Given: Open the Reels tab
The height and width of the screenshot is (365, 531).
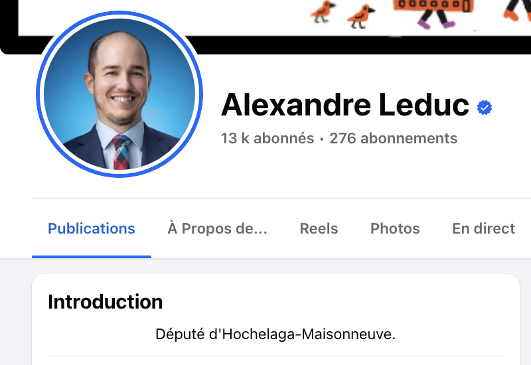Looking at the screenshot, I should click(319, 228).
